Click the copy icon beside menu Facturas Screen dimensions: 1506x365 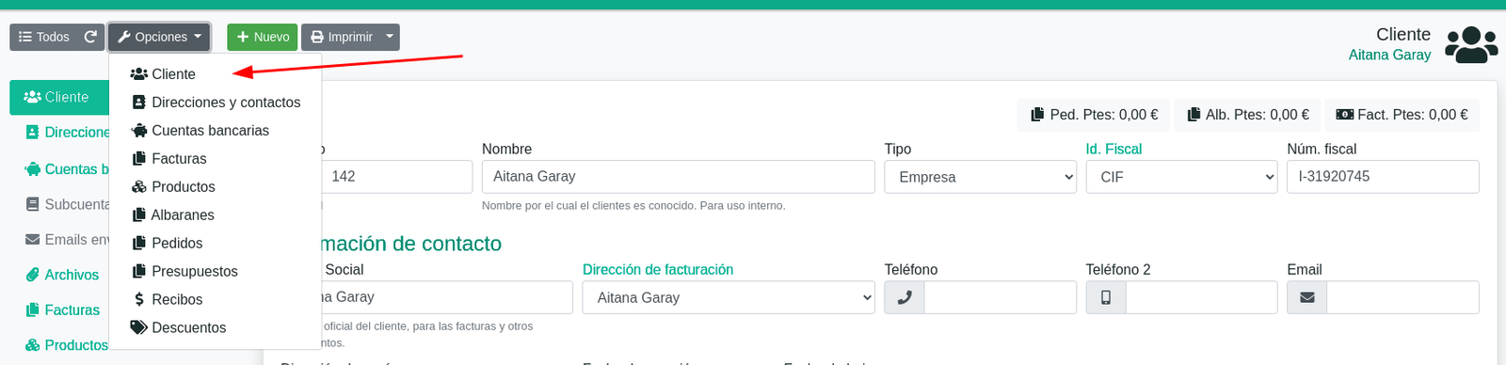[138, 158]
